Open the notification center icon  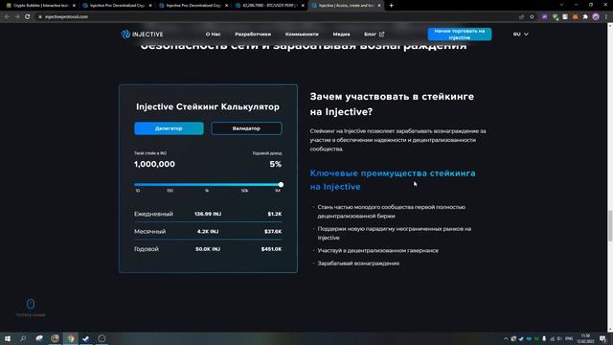(602, 338)
